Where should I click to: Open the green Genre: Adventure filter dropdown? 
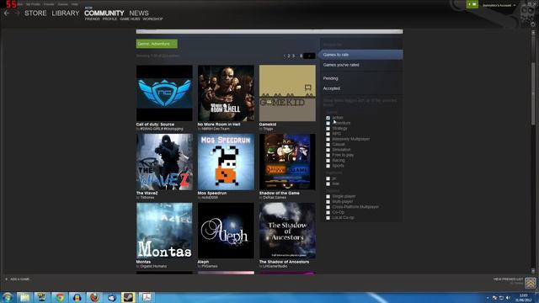click(157, 44)
